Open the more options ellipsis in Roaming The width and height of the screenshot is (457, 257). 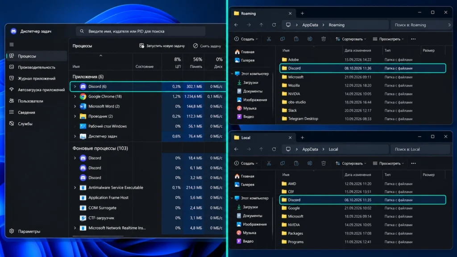[x=413, y=39]
